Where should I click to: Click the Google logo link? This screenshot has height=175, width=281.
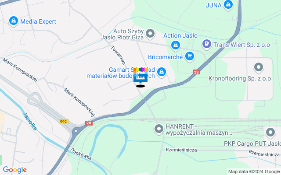(x=14, y=170)
